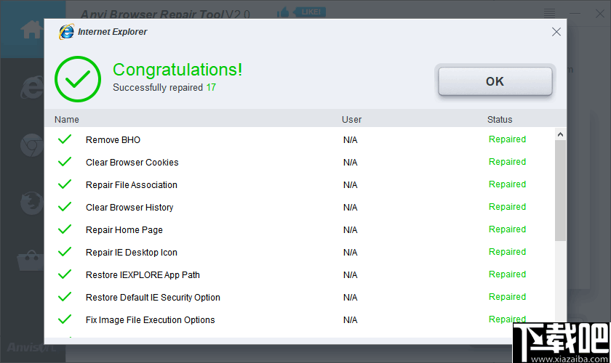Screen dimensions: 611x363
Task: Open the Anvi main window menu icon
Action: click(549, 14)
